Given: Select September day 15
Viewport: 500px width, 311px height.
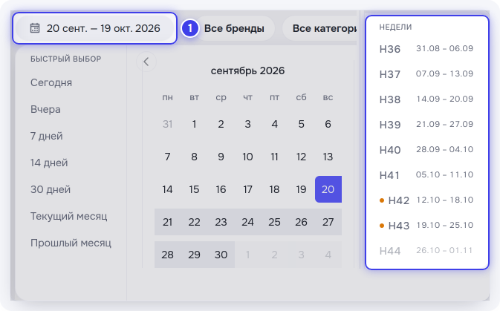Looking at the screenshot, I should 194,189.
